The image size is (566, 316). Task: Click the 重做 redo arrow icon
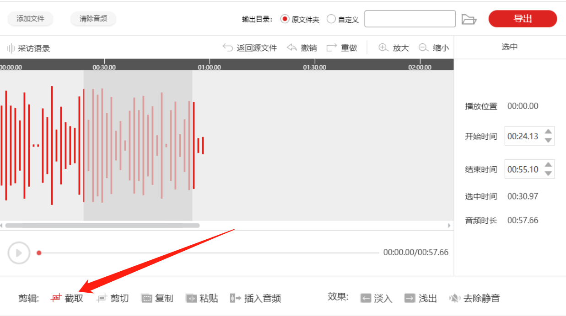[x=332, y=47]
